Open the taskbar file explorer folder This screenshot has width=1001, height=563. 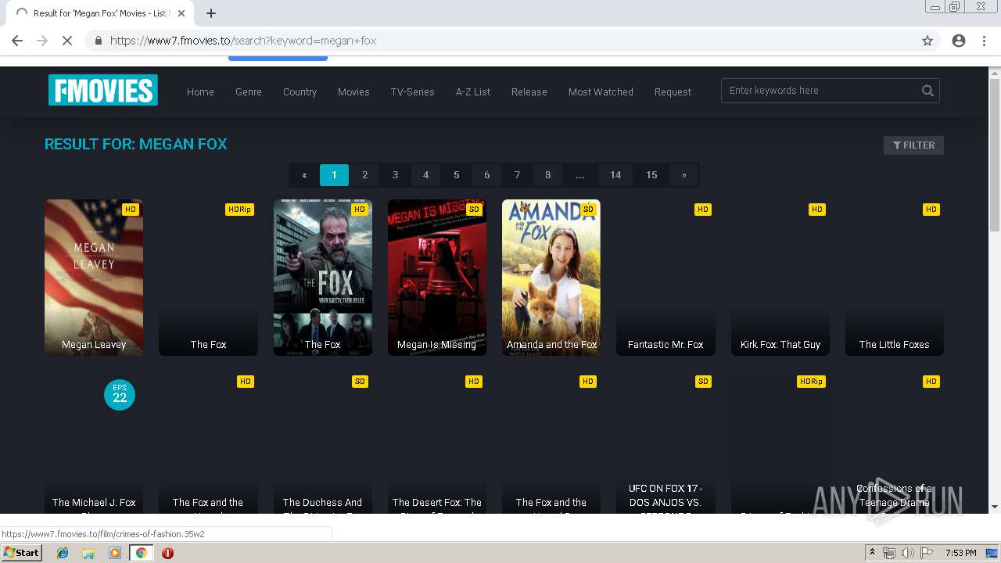[88, 553]
